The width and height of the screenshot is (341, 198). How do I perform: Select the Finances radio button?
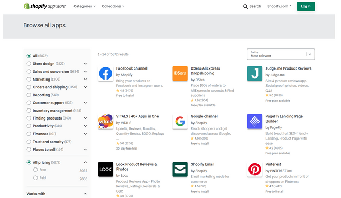tap(29, 134)
